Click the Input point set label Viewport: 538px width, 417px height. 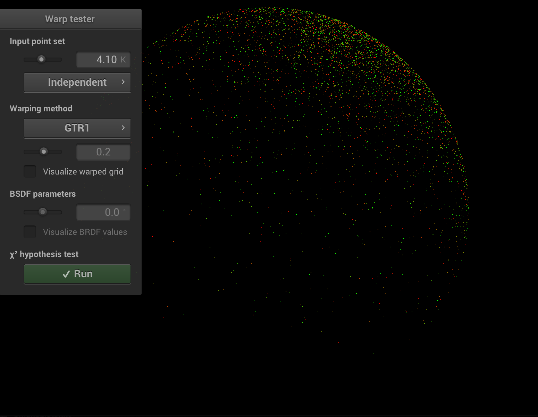pyautogui.click(x=37, y=41)
